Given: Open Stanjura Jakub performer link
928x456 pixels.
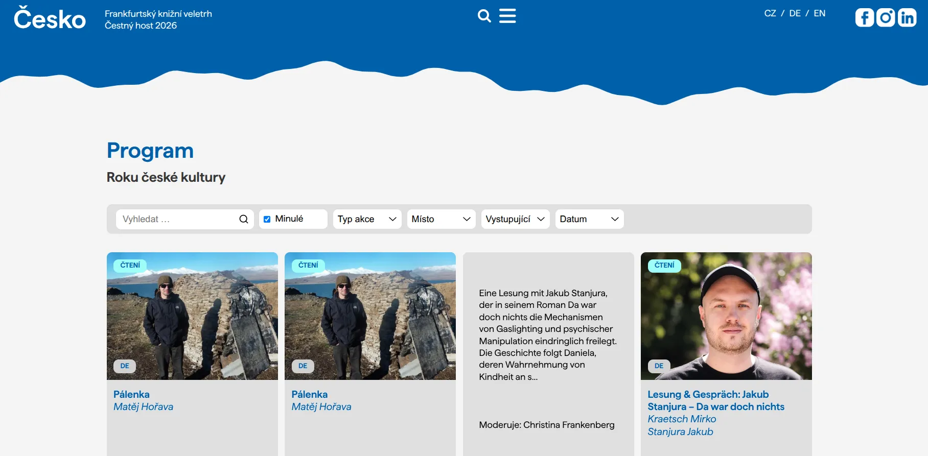Looking at the screenshot, I should tap(680, 431).
